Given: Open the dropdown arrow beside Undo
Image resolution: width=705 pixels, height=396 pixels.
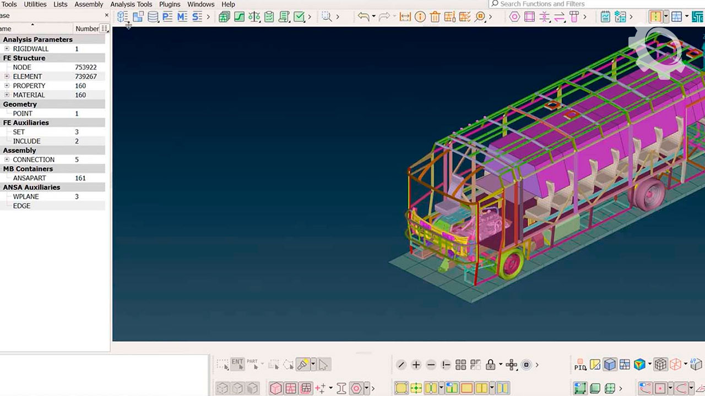Looking at the screenshot, I should [x=373, y=16].
